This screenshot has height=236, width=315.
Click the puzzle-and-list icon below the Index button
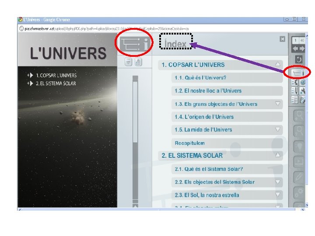(295, 82)
